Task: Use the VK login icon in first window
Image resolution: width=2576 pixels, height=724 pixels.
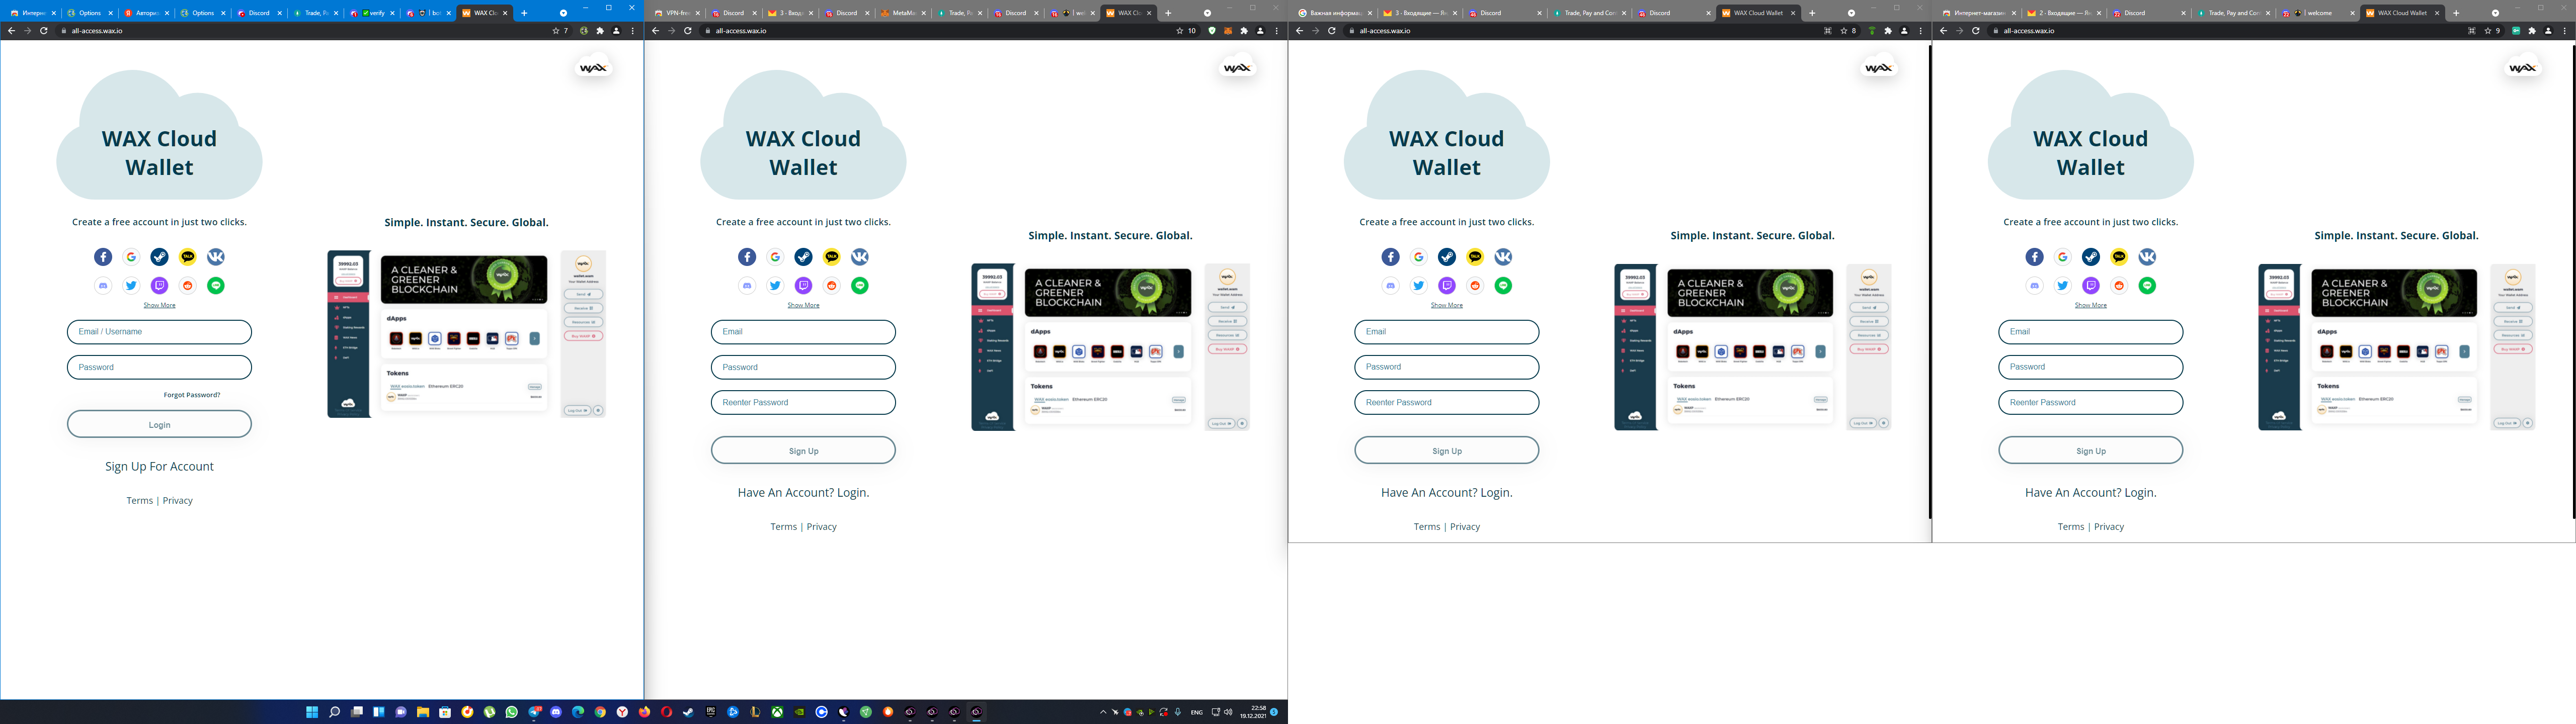Action: [216, 257]
